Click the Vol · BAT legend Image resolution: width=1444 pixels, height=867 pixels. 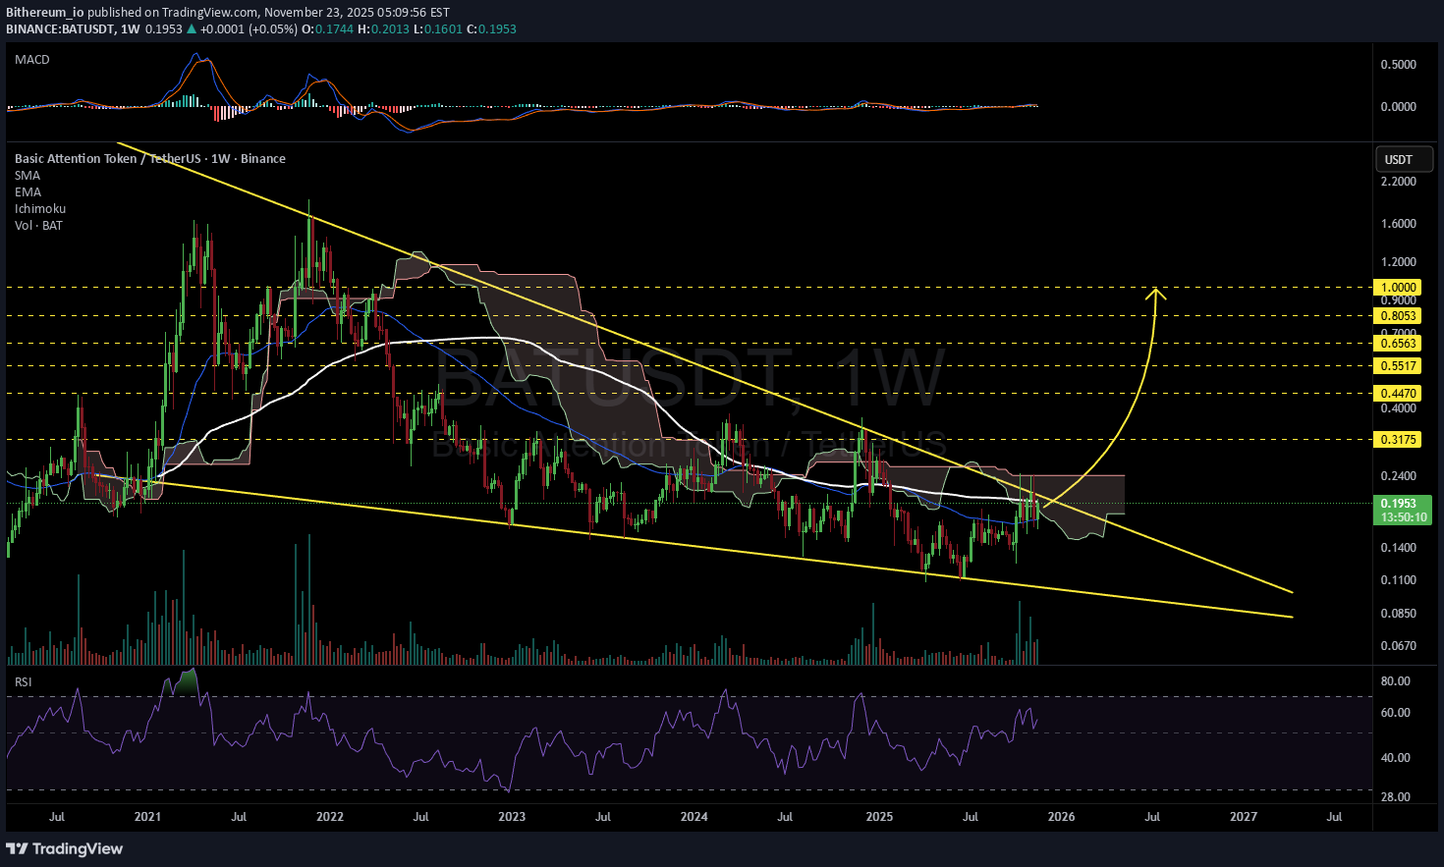[38, 226]
